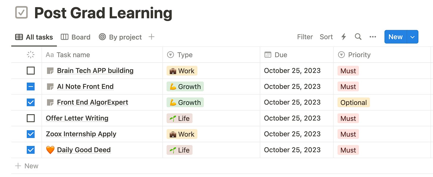433x177 pixels.
Task: Toggle the Offer Letter Writing checkbox
Action: (31, 118)
